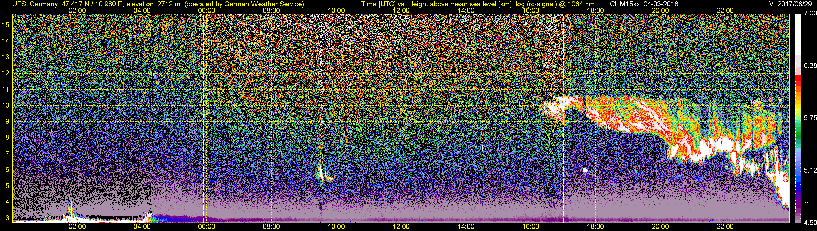Select the 6.38 value on the color scale

[x=810, y=65]
